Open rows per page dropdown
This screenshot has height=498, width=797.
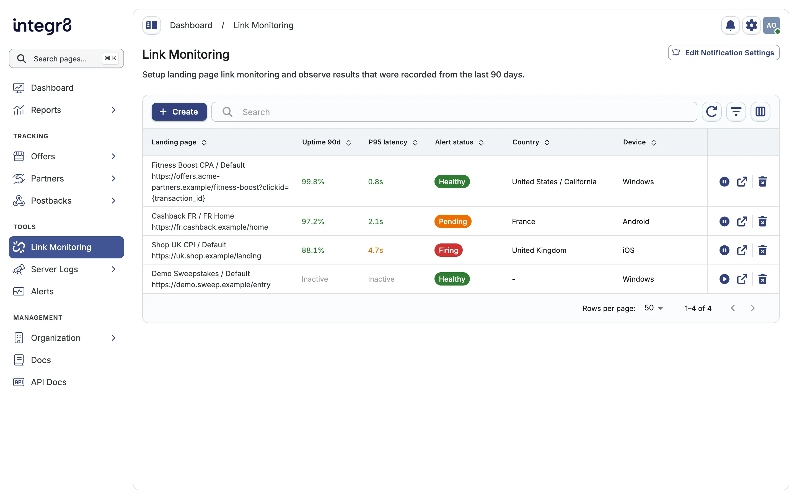(653, 308)
